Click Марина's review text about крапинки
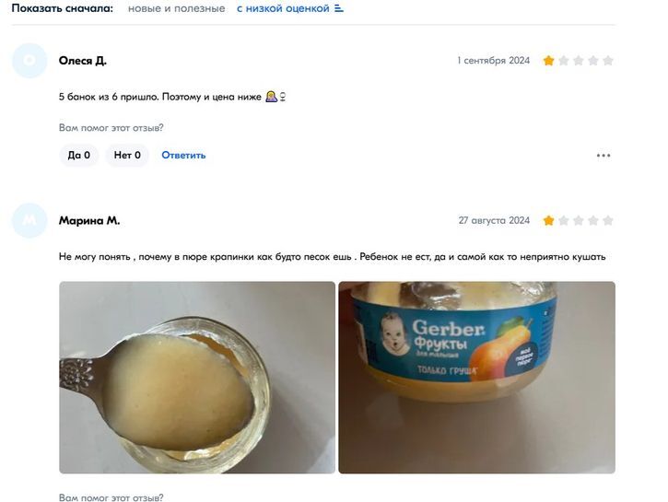 point(333,257)
